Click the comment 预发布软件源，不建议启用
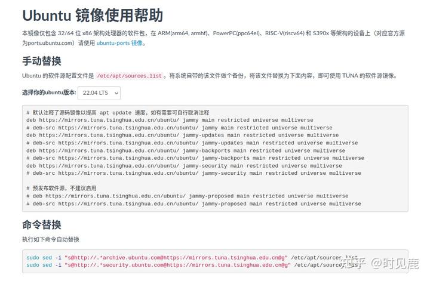The height and width of the screenshot is (281, 430). pos(62,189)
